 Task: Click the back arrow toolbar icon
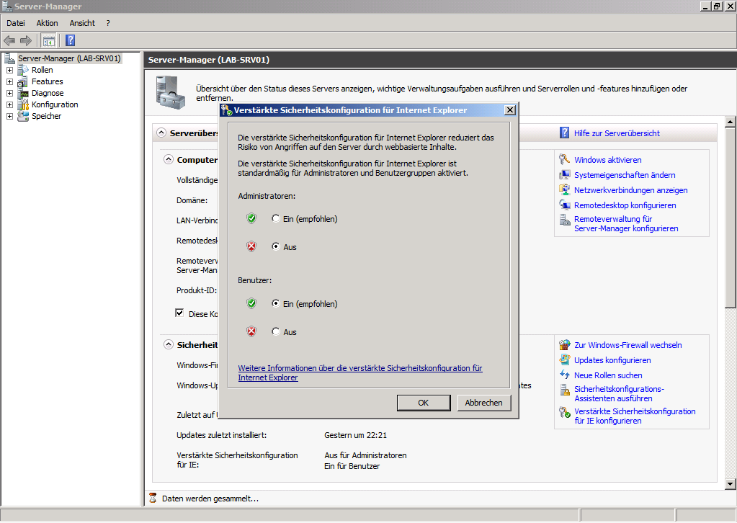[x=9, y=40]
